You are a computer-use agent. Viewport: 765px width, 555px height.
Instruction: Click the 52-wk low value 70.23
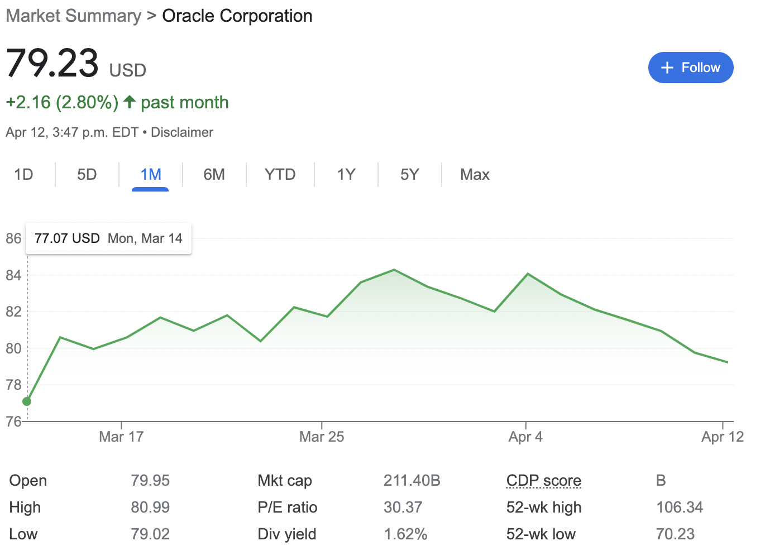[x=675, y=534]
